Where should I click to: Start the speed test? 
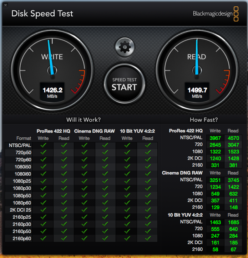pos(125,84)
